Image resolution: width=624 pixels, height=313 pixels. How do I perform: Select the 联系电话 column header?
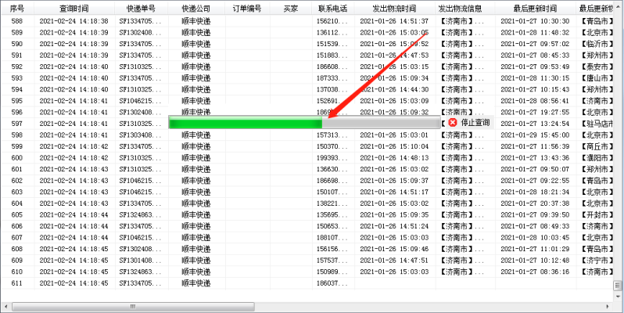click(332, 9)
